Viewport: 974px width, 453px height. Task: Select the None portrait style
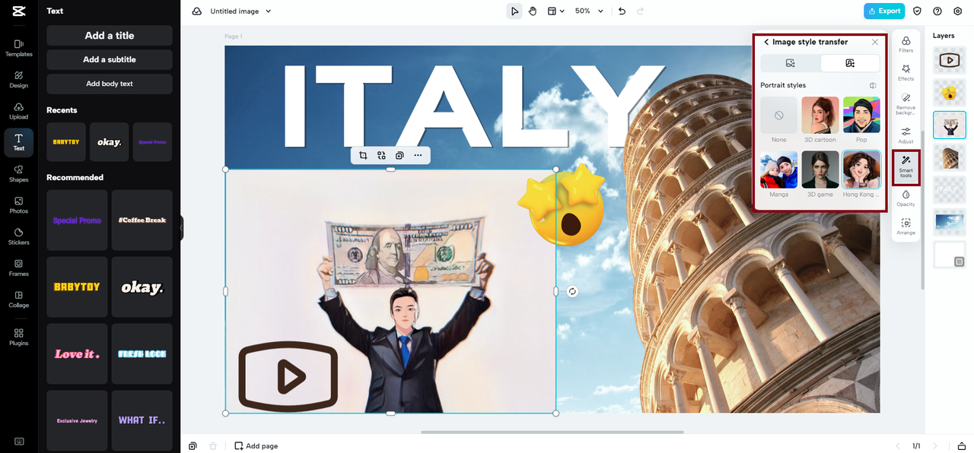(x=779, y=116)
